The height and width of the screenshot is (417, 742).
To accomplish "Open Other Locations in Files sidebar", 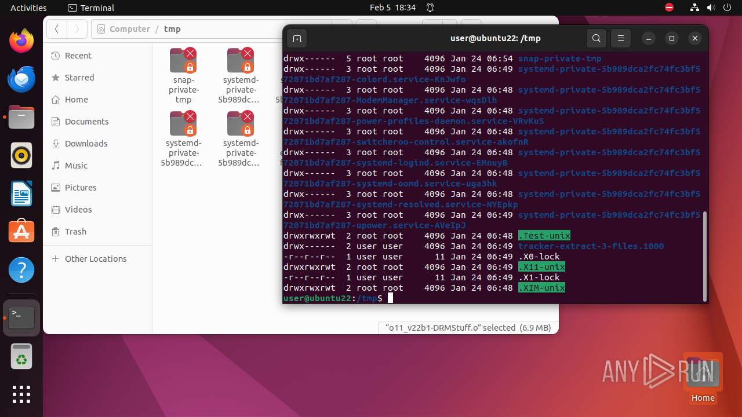I will (x=97, y=259).
